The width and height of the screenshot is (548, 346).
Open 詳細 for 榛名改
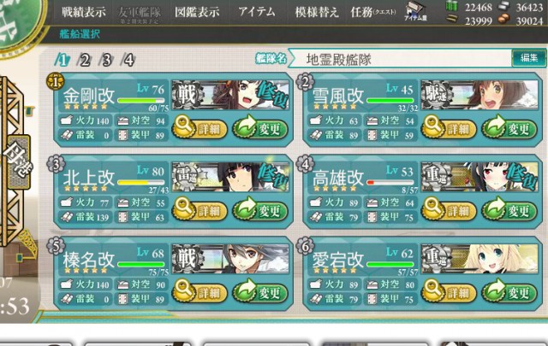200,291
